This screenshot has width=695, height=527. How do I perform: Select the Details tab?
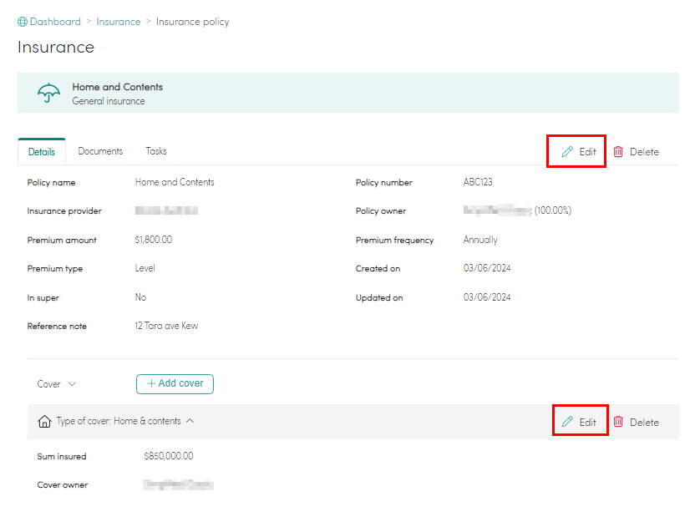pos(41,151)
